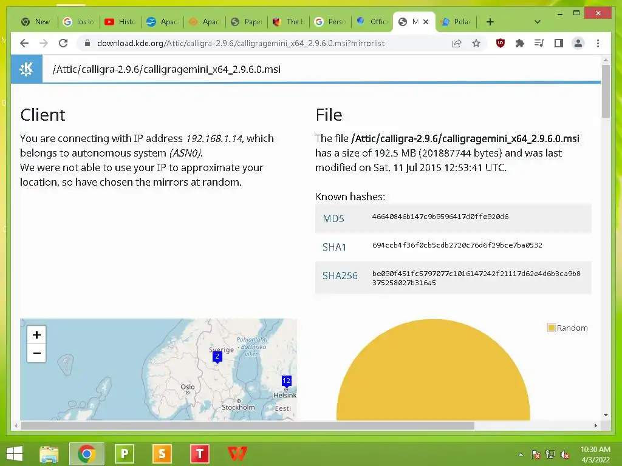Click the browser forward arrow
Screen dimensions: 622x466
click(x=44, y=43)
